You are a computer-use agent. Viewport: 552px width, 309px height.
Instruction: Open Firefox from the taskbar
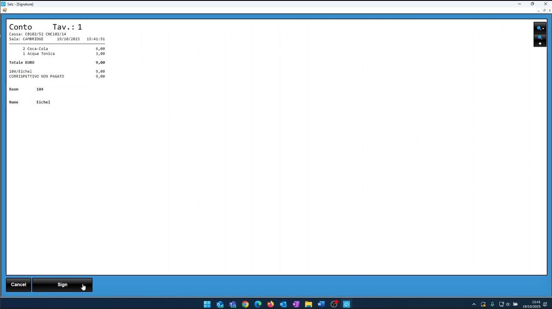pos(271,304)
